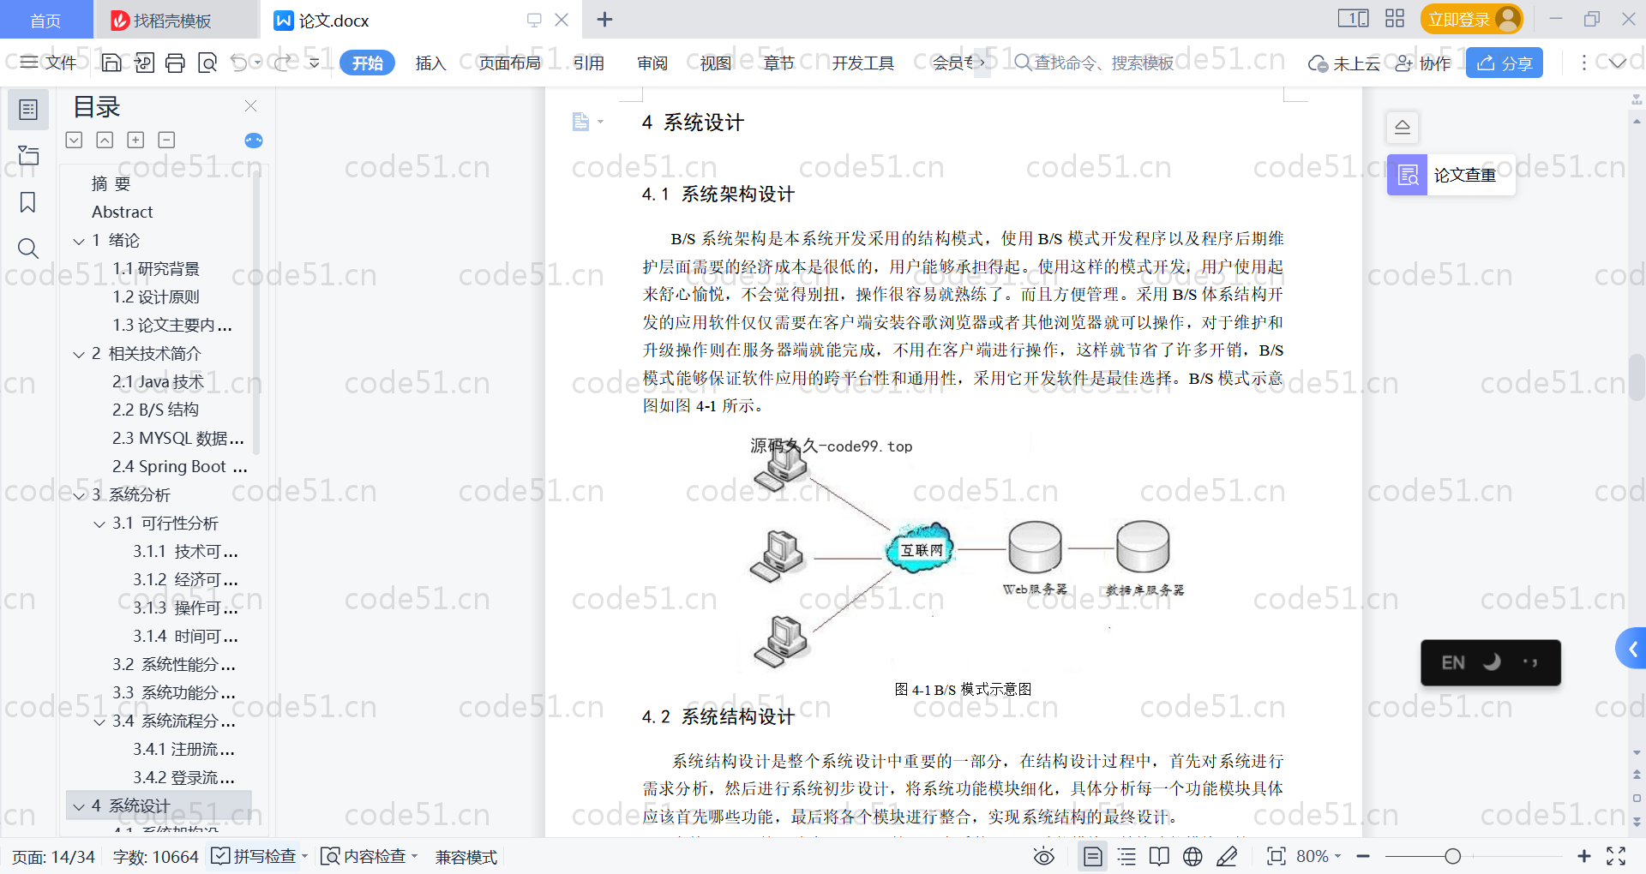1646x874 pixels.
Task: Go to 2.4 Spring Boot in outline
Action: 179,466
